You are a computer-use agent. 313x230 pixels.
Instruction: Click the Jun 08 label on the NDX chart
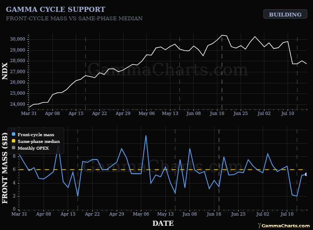[x=193, y=113]
